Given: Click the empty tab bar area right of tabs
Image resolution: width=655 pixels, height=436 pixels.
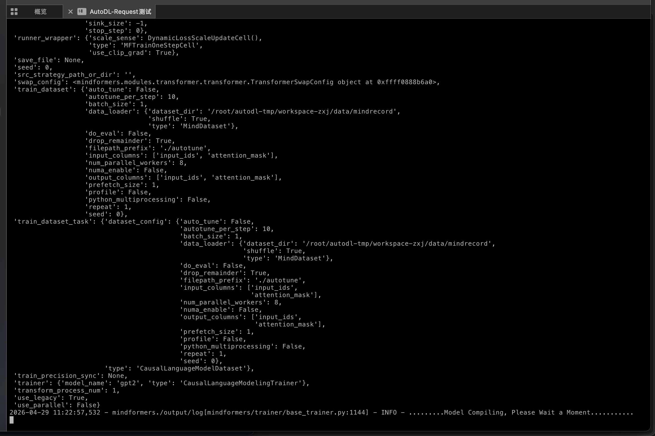Looking at the screenshot, I should [395, 12].
